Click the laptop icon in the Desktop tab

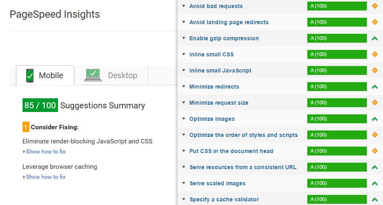[x=93, y=75]
